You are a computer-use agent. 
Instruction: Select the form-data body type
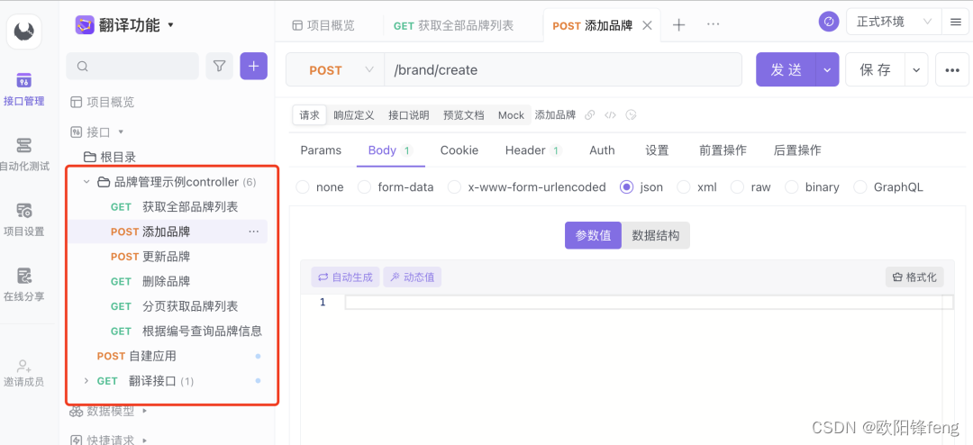click(x=364, y=186)
